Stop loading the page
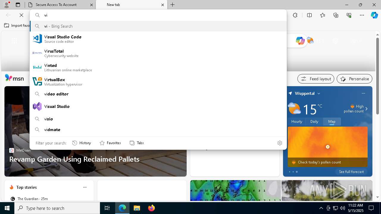The image size is (381, 214). pyautogui.click(x=21, y=15)
